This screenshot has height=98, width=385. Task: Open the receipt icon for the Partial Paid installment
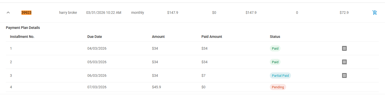tap(344, 75)
